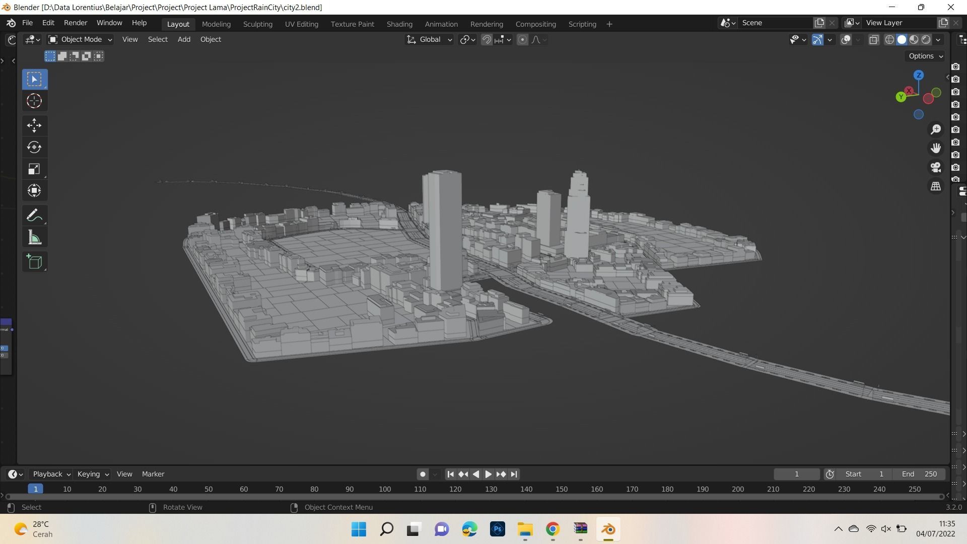The width and height of the screenshot is (967, 544).
Task: Switch to the Shading workspace tab
Action: pyautogui.click(x=399, y=24)
